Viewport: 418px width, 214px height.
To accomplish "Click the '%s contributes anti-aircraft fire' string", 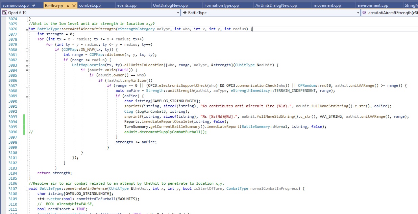I will 247,106.
